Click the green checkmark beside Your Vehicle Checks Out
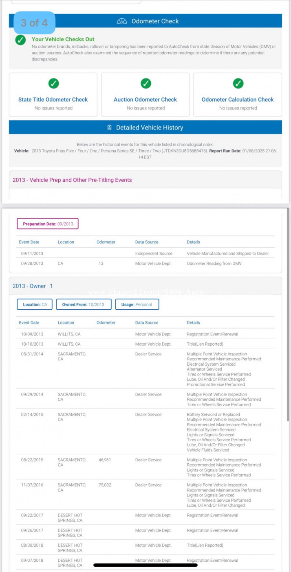 20,40
